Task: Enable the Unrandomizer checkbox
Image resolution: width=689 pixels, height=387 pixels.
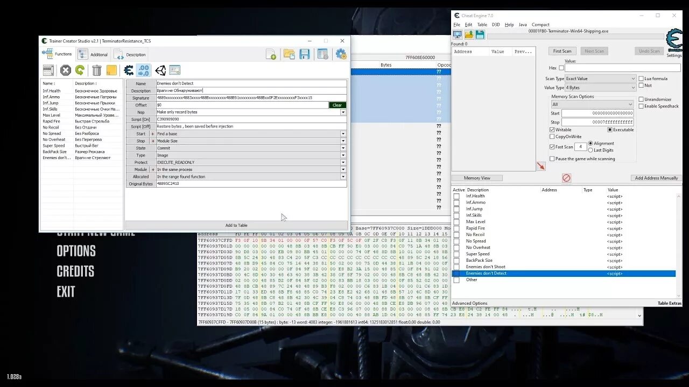Action: point(641,99)
